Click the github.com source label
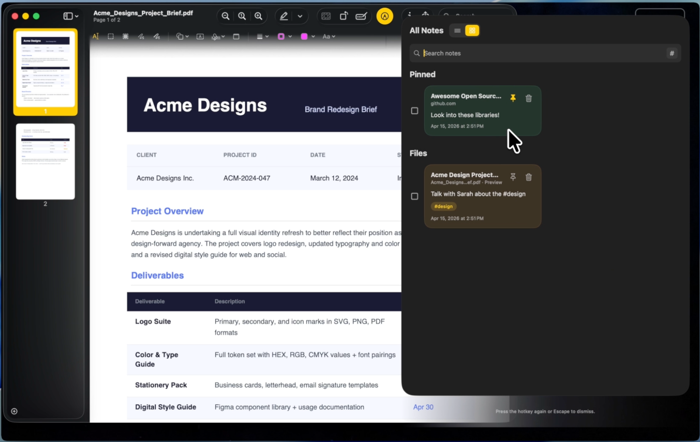Viewport: 700px width, 442px height. 443,104
